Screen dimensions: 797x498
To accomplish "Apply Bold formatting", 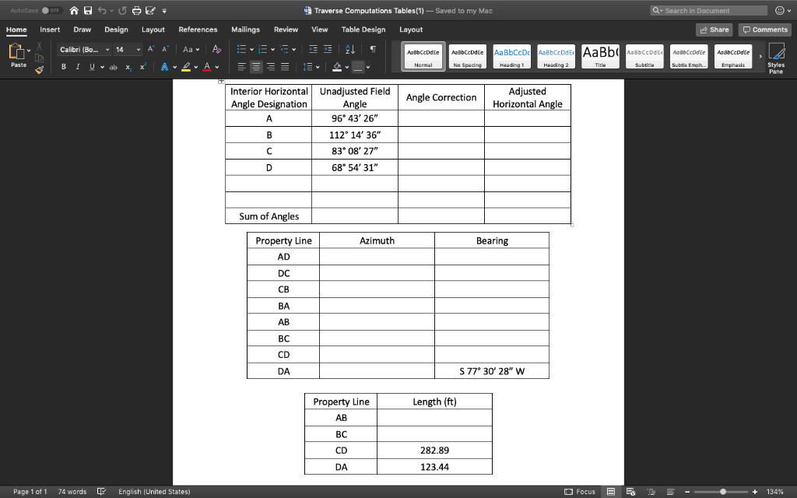I will [x=63, y=66].
